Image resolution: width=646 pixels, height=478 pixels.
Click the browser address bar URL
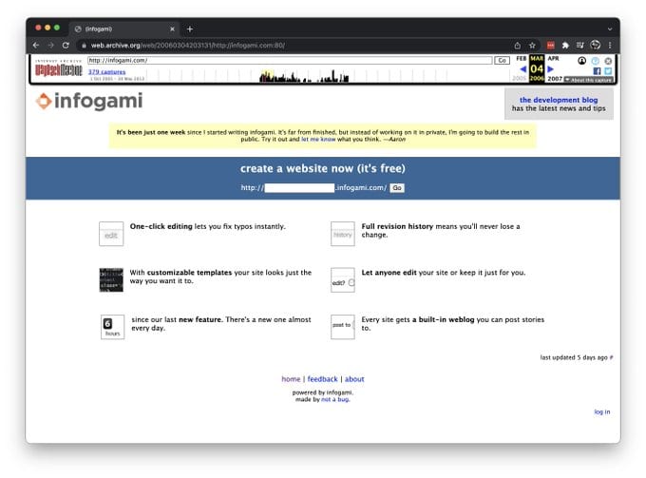pos(188,46)
